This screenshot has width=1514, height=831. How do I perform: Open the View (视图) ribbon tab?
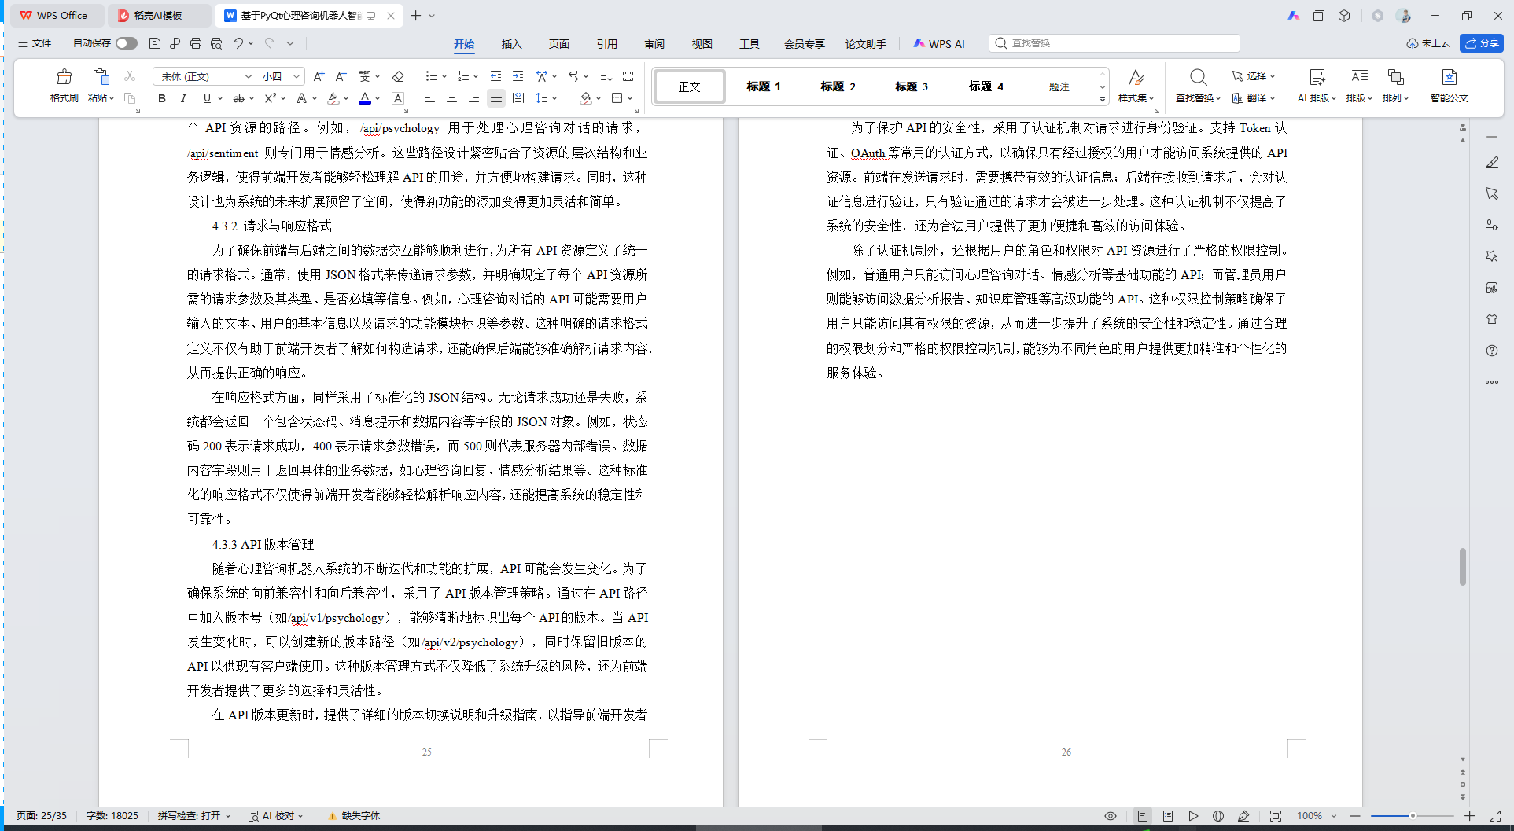[x=702, y=44]
